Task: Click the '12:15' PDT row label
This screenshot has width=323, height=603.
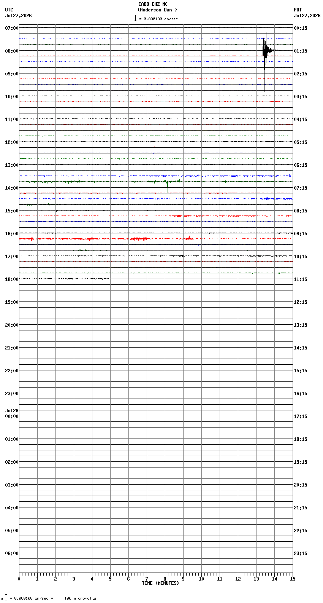Action: [301, 302]
